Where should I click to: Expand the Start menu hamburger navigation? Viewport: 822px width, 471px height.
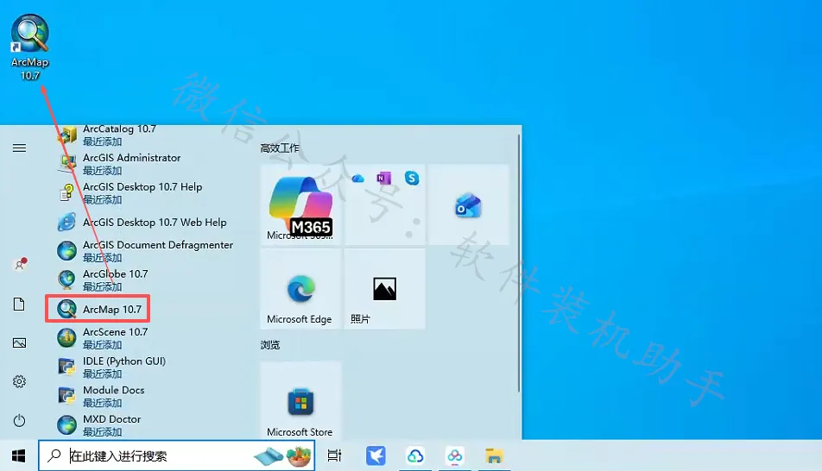click(x=19, y=148)
